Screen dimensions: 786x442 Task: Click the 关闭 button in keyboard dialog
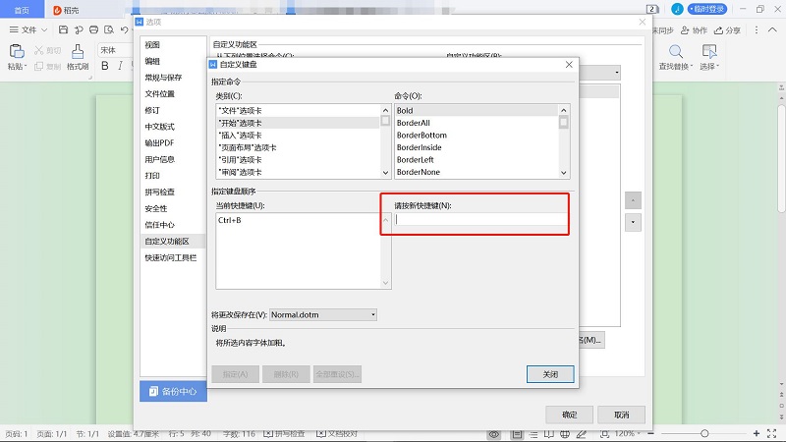click(x=550, y=374)
